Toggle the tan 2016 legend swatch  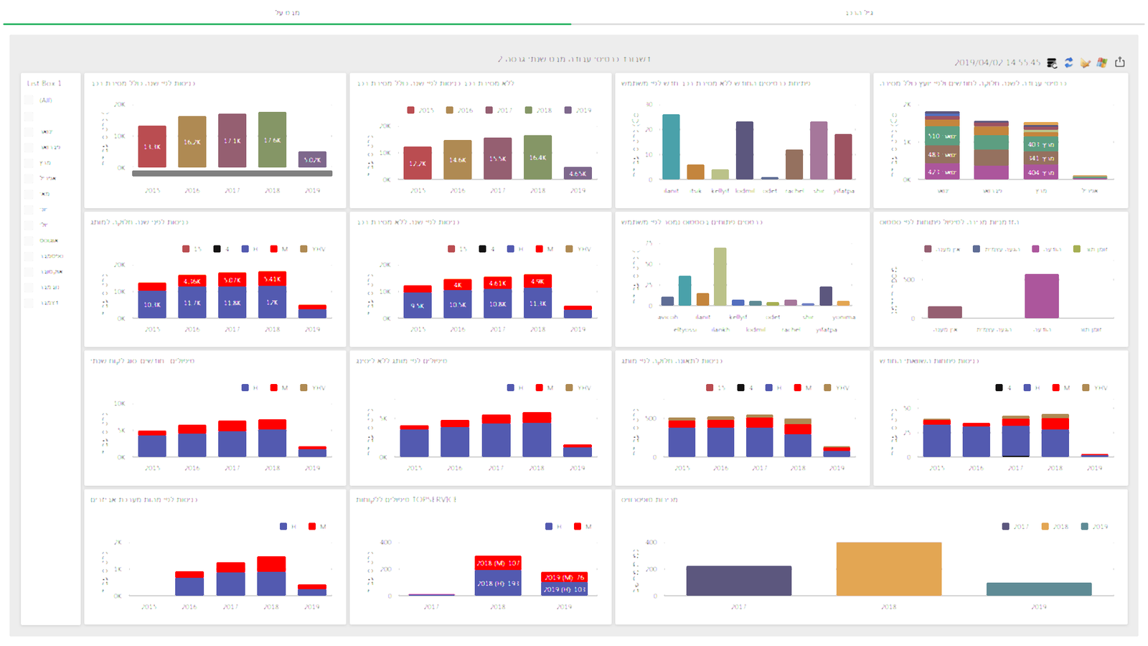point(450,111)
